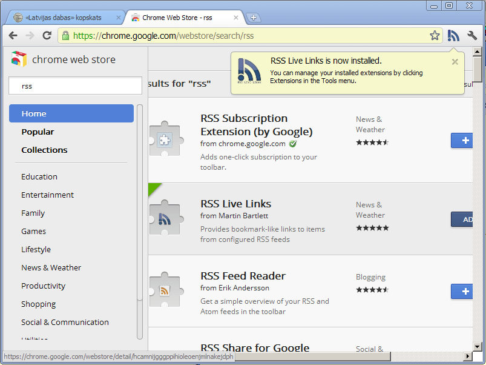Browse the Family category

coord(33,213)
